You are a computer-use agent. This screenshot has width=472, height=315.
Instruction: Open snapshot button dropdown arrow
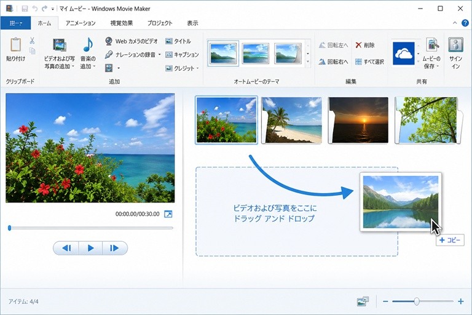pyautogui.click(x=119, y=68)
